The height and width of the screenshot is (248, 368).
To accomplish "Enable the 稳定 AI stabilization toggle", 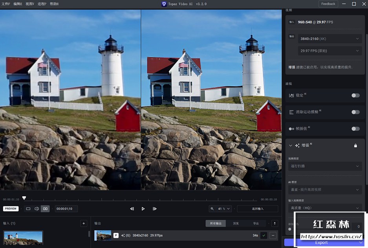I will click(x=355, y=95).
